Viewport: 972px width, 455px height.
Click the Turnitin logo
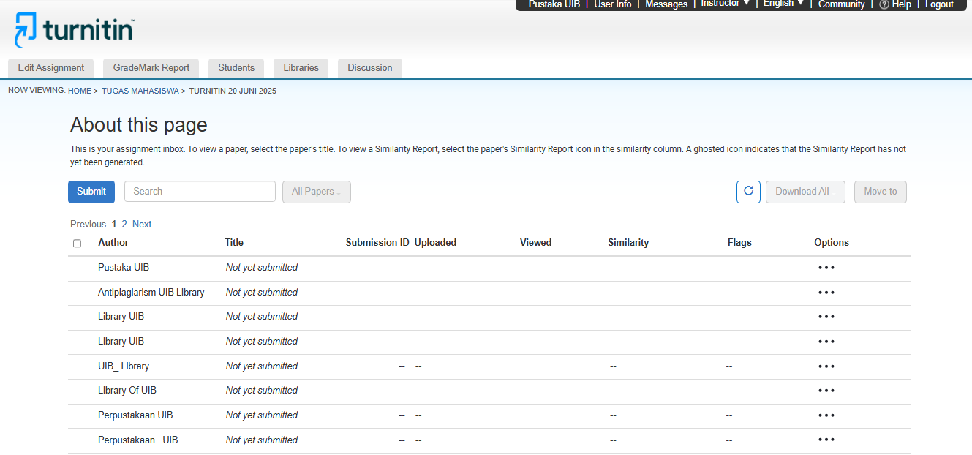coord(74,31)
